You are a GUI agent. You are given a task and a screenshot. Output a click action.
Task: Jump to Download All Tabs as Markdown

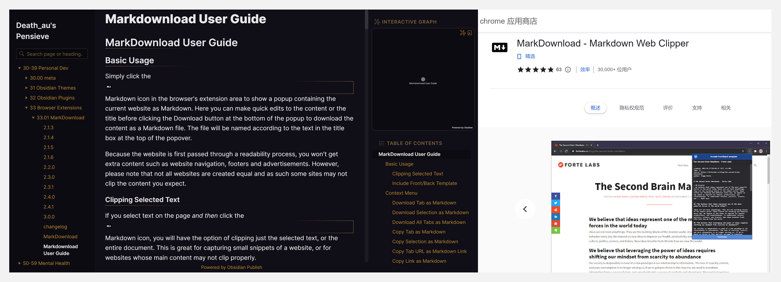(x=429, y=222)
